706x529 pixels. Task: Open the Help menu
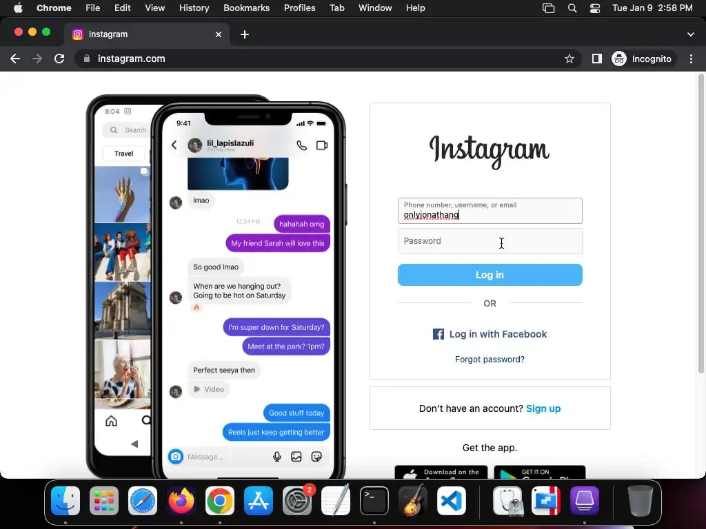click(x=415, y=8)
